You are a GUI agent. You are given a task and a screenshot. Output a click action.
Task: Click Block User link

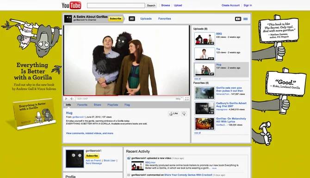110,160
